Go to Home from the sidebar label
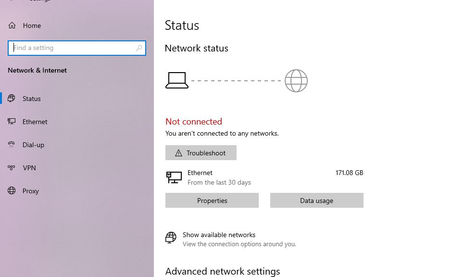The height and width of the screenshot is (277, 465). 32,25
